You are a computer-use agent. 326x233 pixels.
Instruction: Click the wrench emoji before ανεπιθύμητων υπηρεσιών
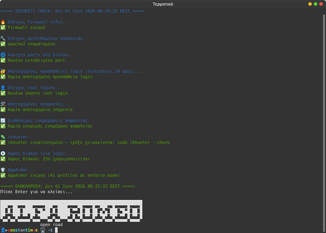click(3, 38)
